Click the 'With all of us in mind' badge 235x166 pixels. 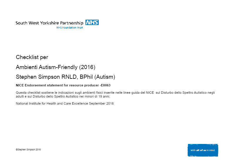[203, 150]
